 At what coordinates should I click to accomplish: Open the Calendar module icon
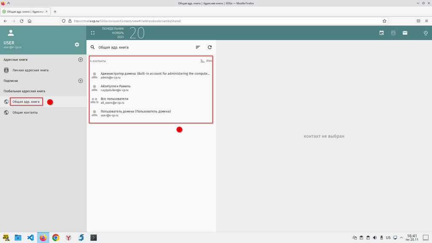381,32
